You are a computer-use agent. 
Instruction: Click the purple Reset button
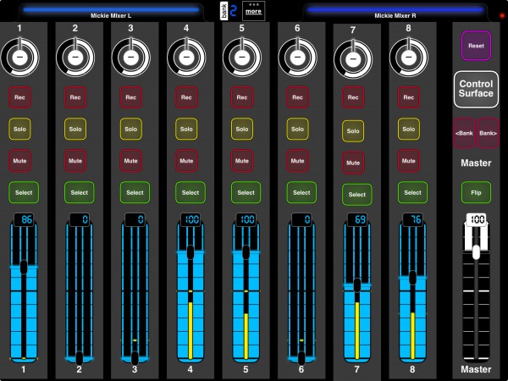point(476,46)
